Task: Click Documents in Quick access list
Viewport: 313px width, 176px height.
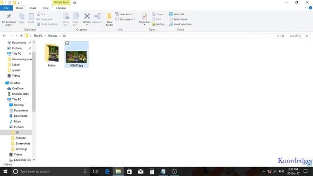Action: pyautogui.click(x=19, y=43)
